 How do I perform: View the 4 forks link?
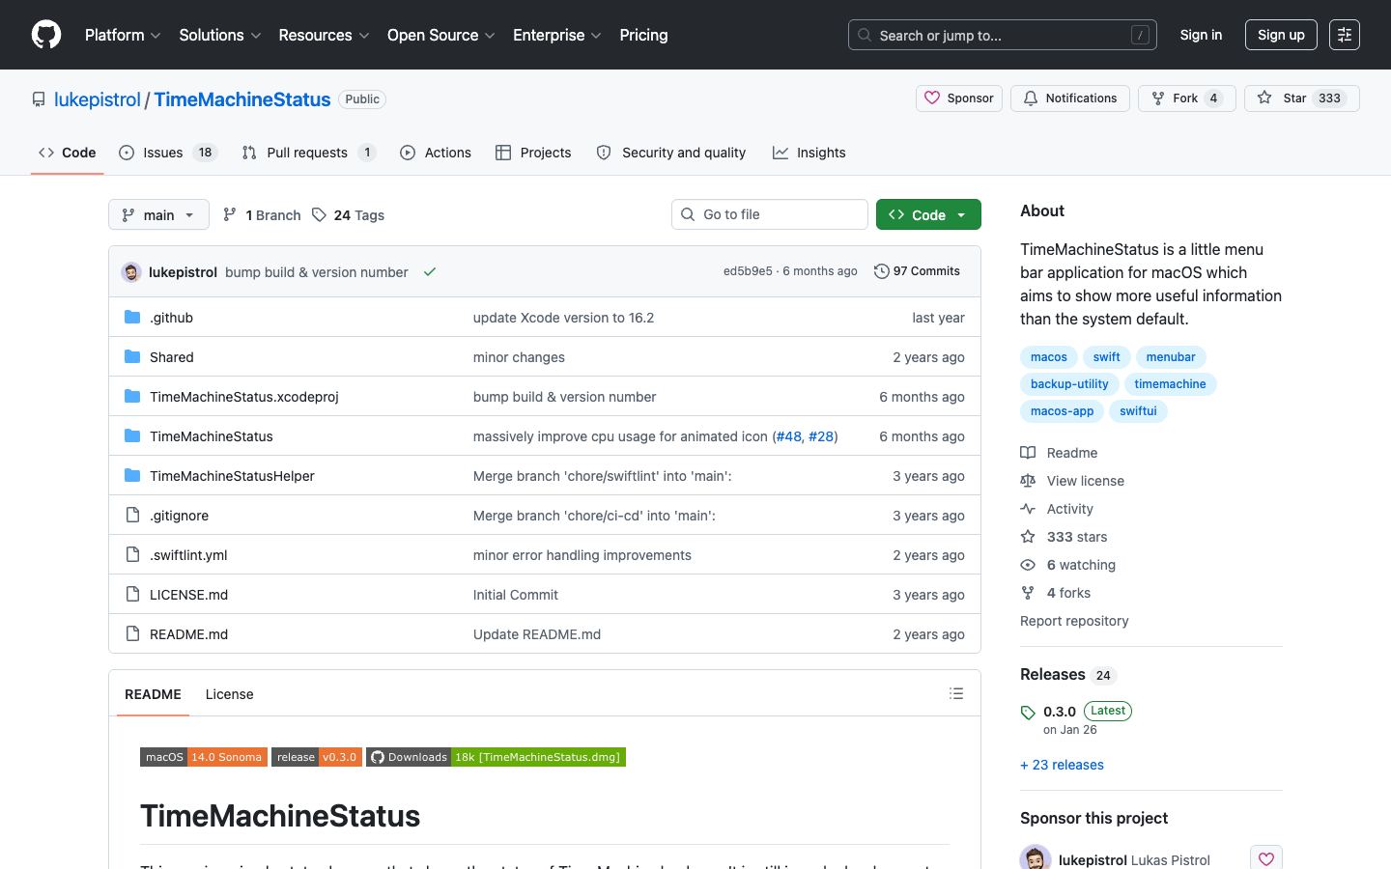point(1055,593)
